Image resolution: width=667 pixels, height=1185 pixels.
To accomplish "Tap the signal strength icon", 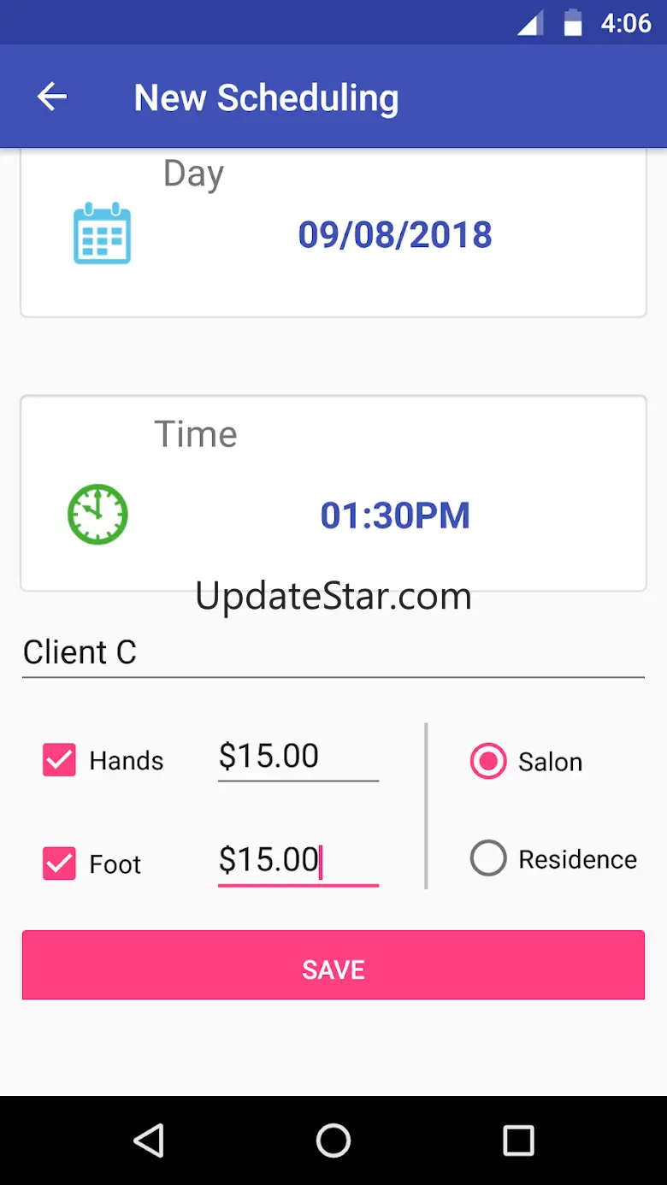I will (x=530, y=24).
